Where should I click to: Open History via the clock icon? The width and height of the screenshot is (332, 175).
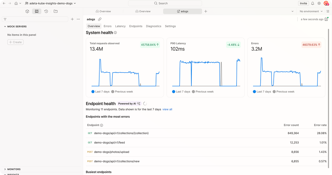pos(46,11)
